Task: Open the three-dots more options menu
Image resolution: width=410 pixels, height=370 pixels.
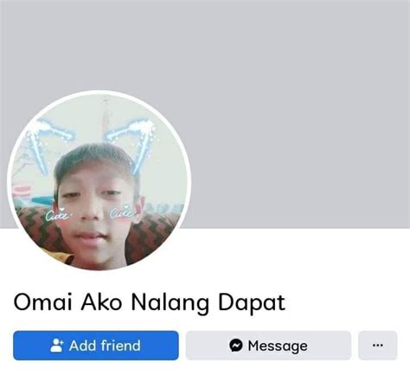Action: [378, 346]
